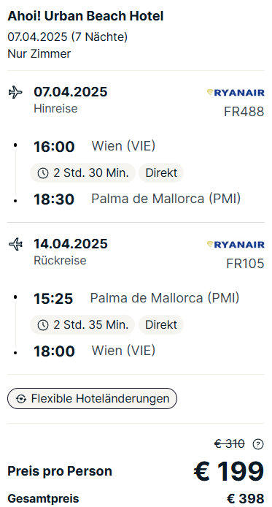Click the flight number FR105

click(245, 264)
